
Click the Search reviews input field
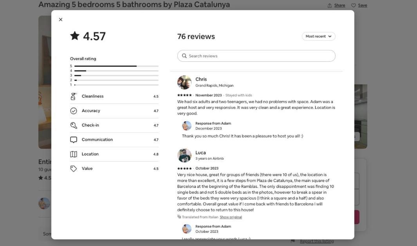pyautogui.click(x=256, y=56)
